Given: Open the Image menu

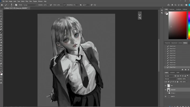Looking at the screenshot, I should [10, 1].
